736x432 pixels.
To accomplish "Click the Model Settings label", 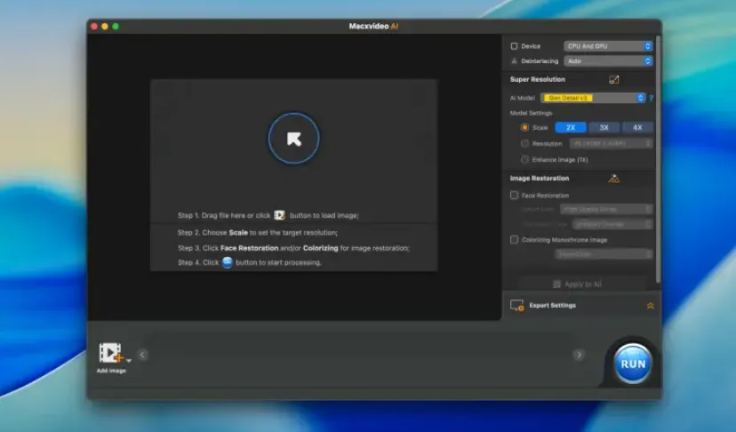I will coord(531,113).
